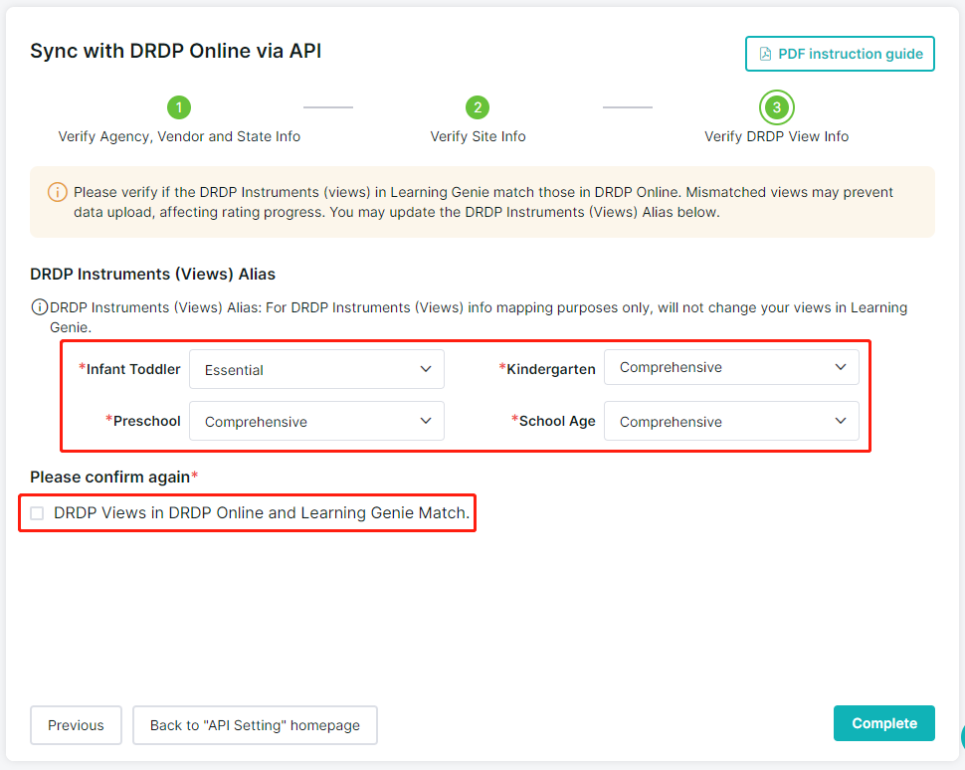965x770 pixels.
Task: Go back with the Previous button
Action: click(x=76, y=725)
